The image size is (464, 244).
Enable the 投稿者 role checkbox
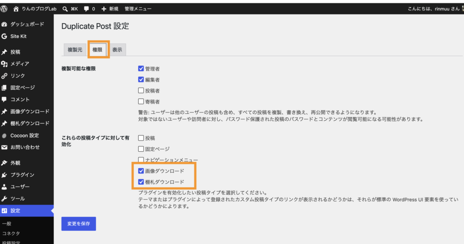point(141,90)
